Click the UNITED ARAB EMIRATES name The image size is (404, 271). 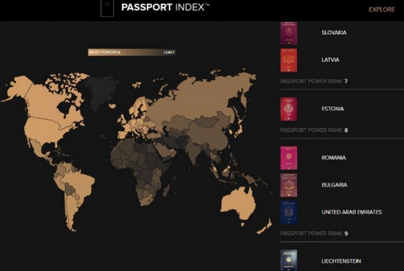point(352,212)
